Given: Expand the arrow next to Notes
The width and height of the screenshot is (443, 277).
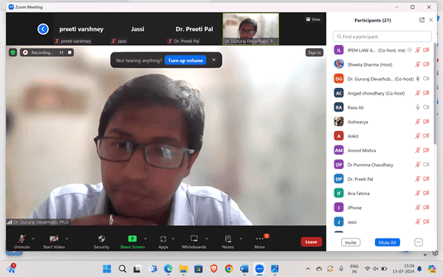Looking at the screenshot, I should pyautogui.click(x=241, y=239).
